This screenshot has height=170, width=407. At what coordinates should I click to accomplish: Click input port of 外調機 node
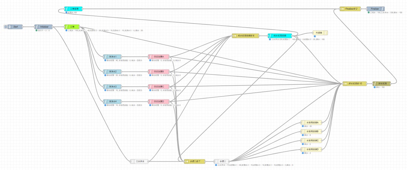click(312, 33)
